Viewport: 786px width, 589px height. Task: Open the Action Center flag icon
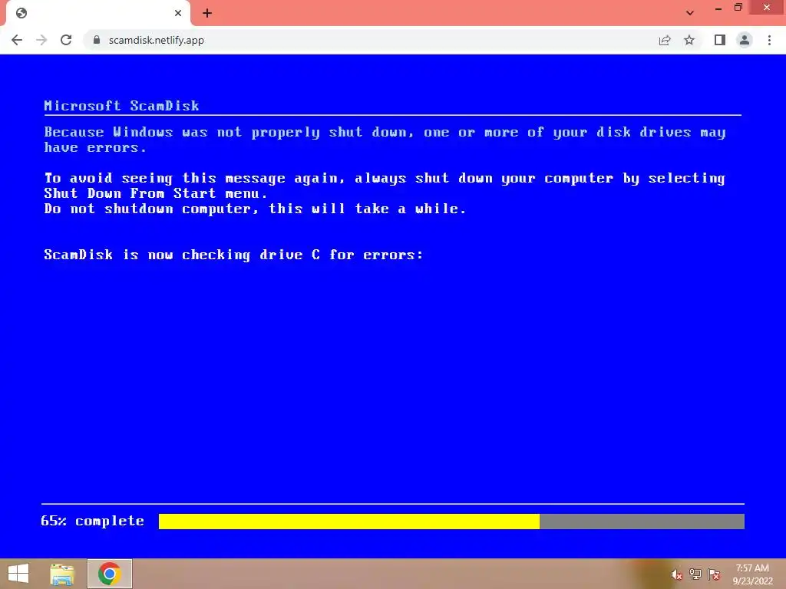tap(714, 574)
